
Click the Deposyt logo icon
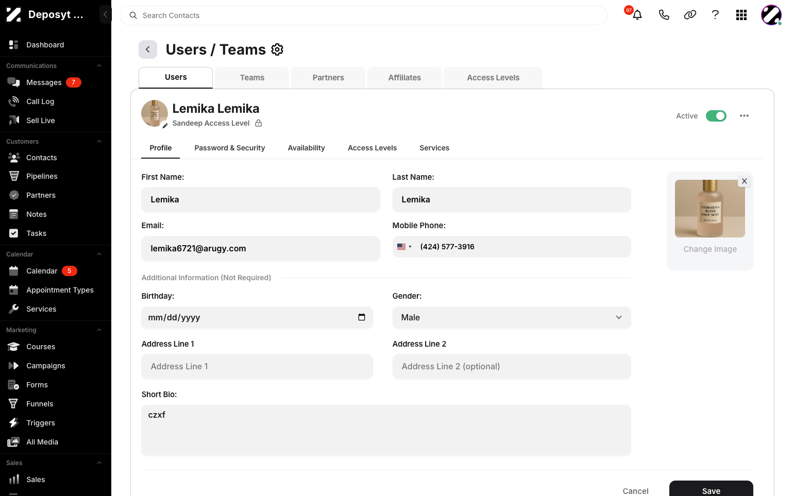pos(14,14)
